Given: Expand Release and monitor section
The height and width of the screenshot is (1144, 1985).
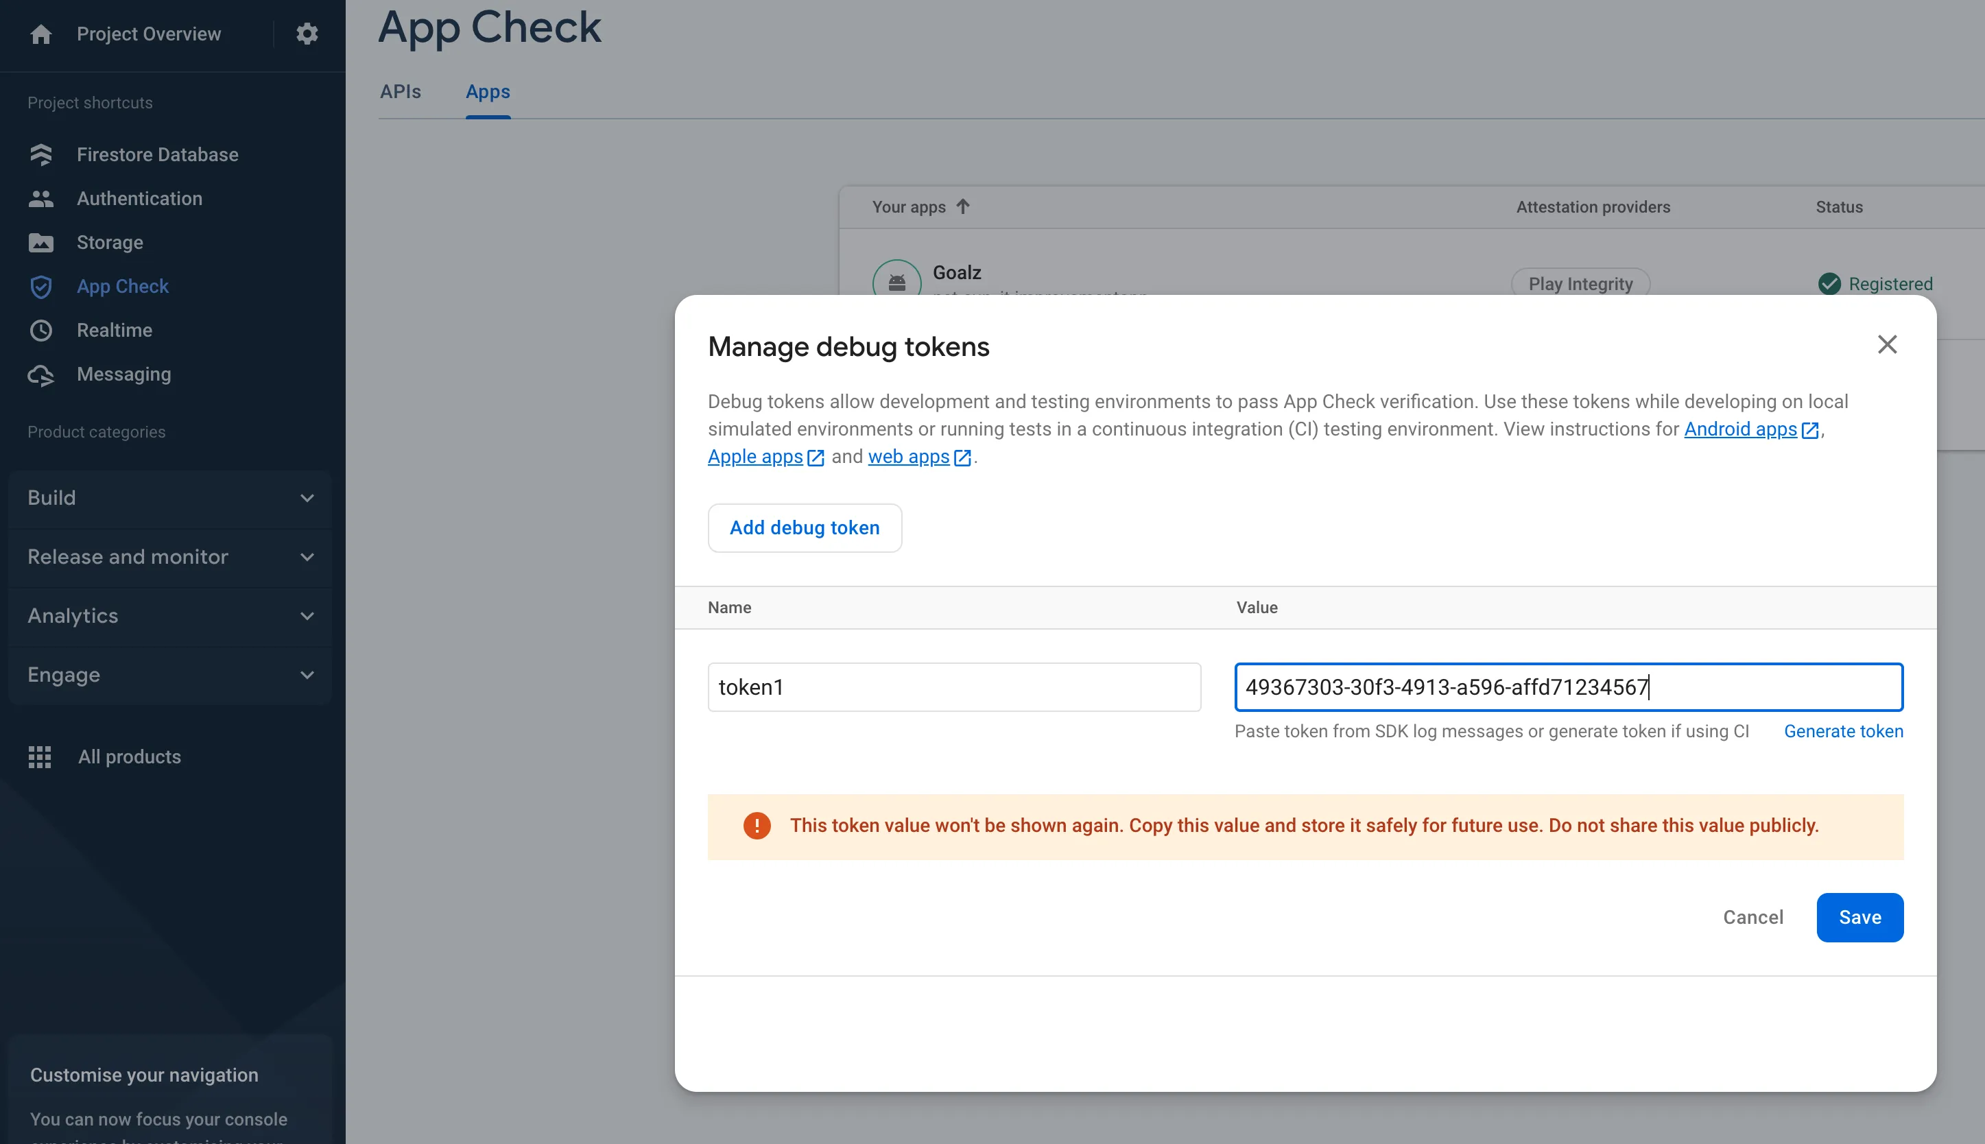Looking at the screenshot, I should [x=169, y=557].
